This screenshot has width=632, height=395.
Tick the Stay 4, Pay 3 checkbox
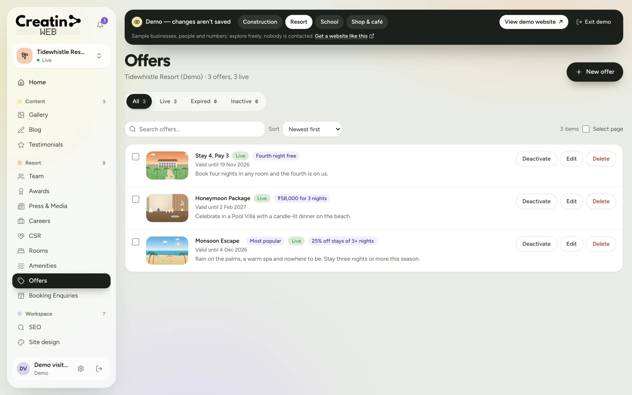[x=136, y=157]
